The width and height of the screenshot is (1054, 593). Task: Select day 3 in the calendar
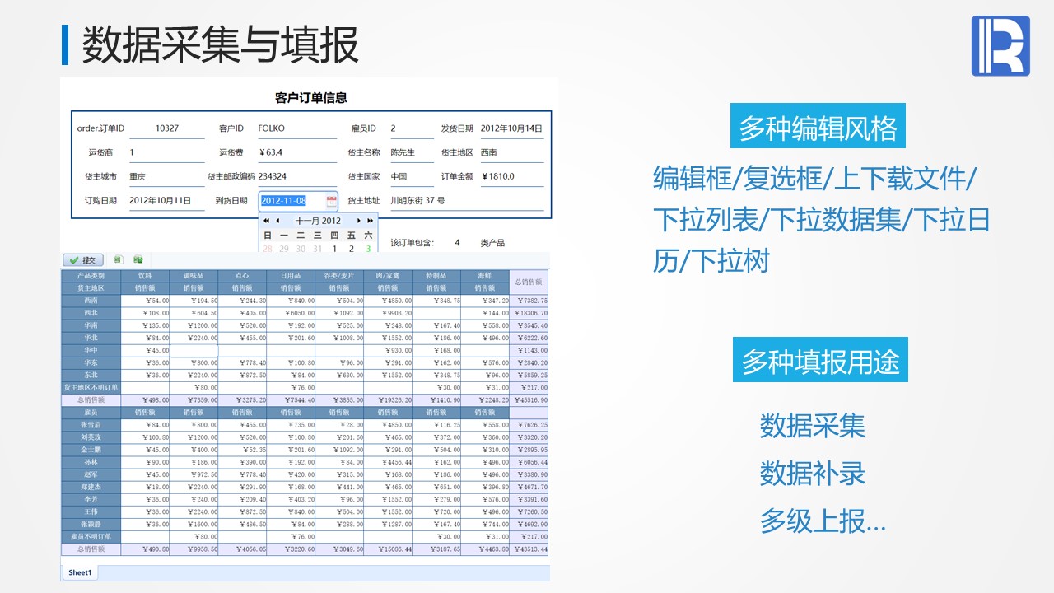[368, 249]
